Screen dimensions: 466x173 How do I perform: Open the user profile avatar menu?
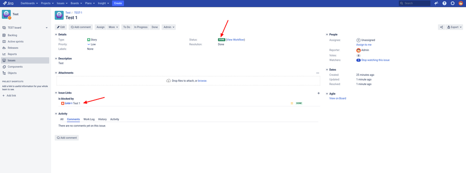point(460,3)
